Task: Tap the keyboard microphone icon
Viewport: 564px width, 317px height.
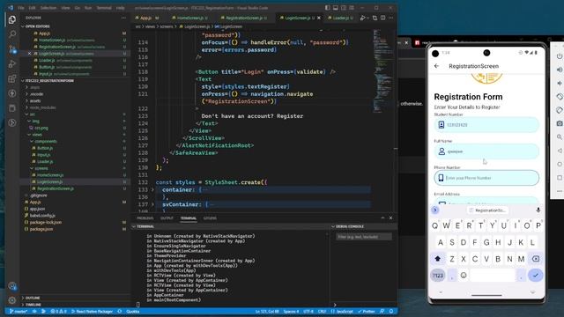Action: (x=538, y=210)
